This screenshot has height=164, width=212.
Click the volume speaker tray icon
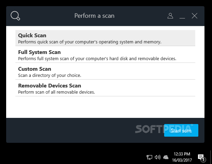click(158, 157)
